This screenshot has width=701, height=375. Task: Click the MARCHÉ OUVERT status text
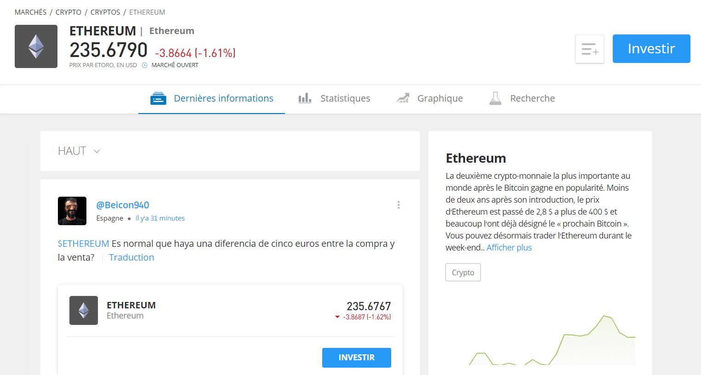(175, 65)
